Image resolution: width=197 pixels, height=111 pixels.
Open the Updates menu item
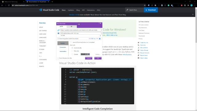click(x=71, y=10)
